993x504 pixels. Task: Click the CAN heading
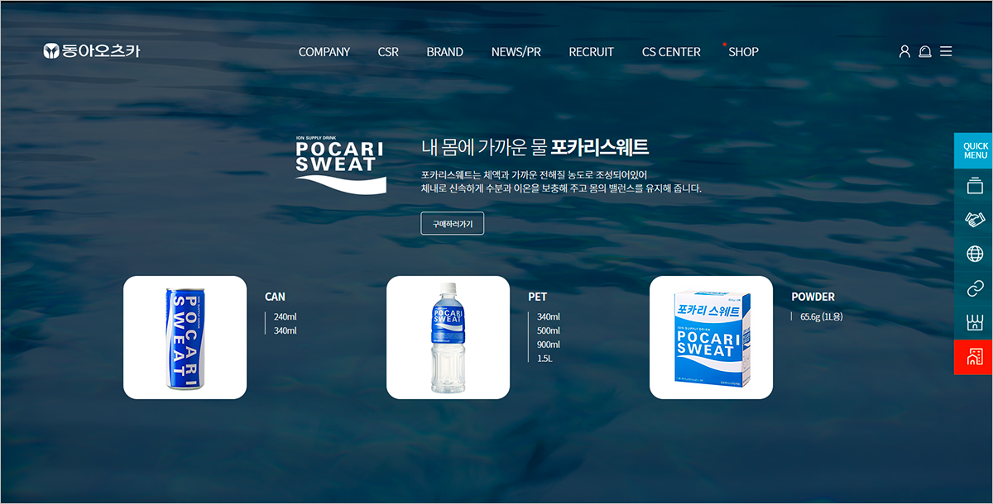(x=275, y=297)
